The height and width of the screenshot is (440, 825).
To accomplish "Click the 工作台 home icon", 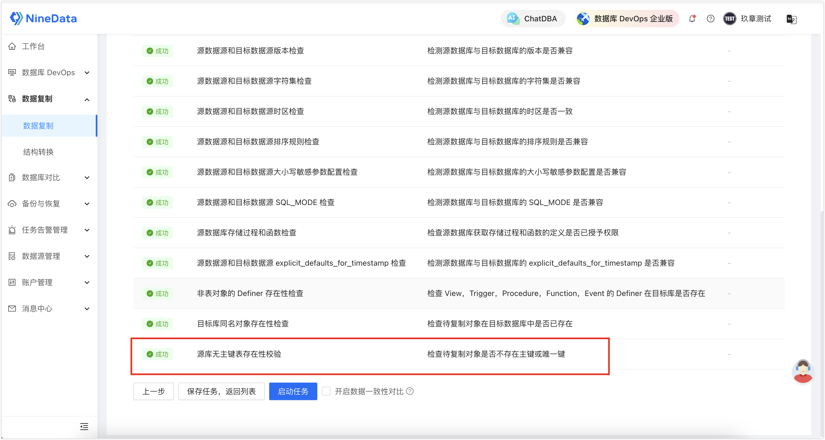I will (12, 46).
